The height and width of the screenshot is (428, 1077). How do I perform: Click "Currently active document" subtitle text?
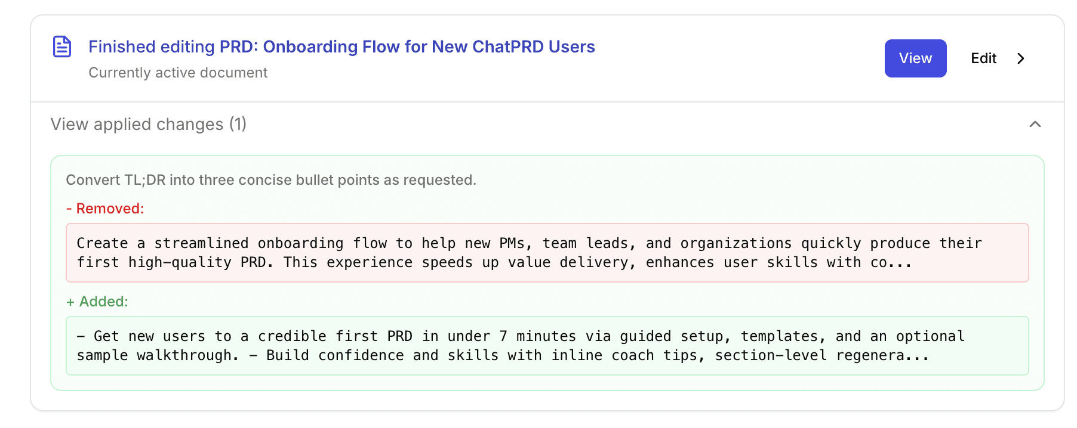pos(178,72)
